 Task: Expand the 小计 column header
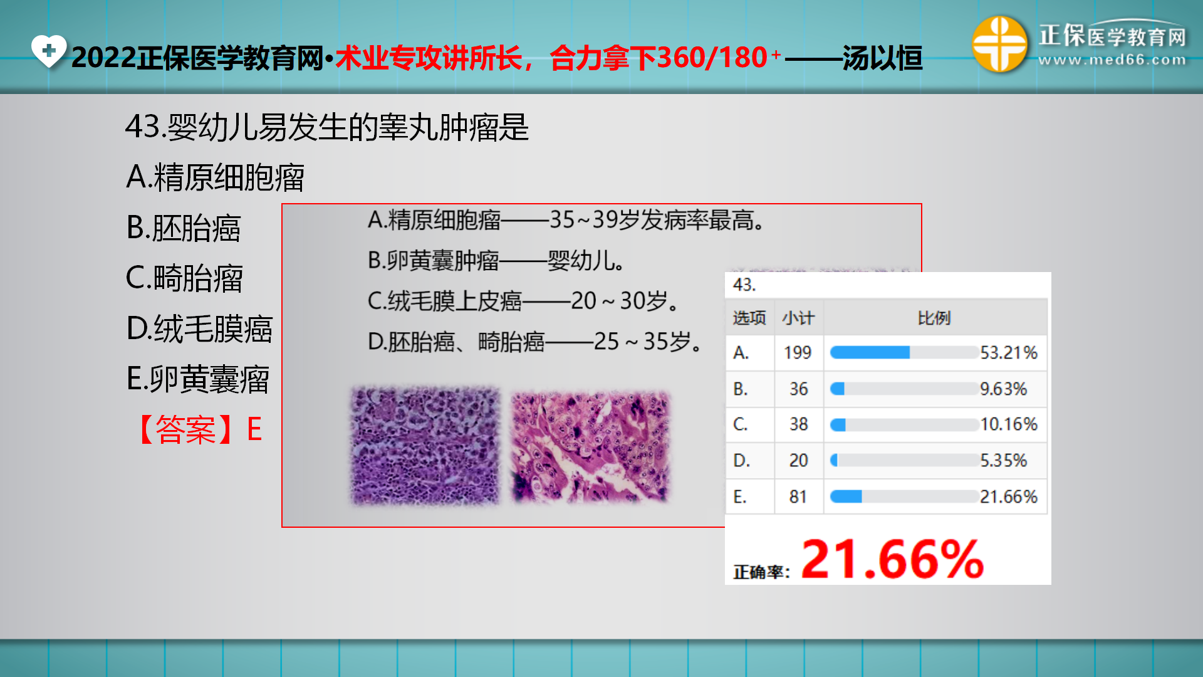(798, 318)
